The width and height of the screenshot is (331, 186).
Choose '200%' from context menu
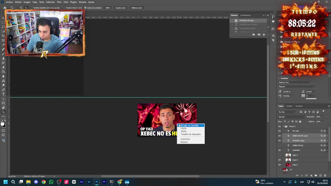[x=191, y=131]
